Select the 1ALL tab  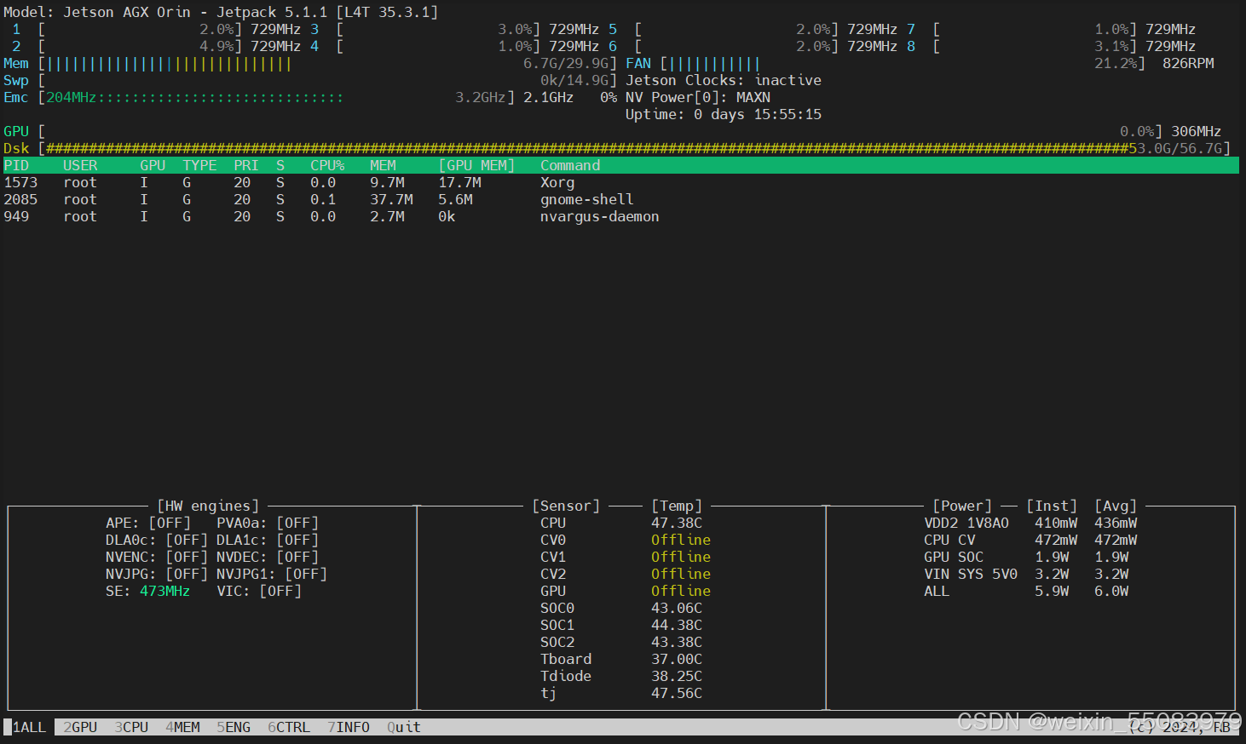pos(29,727)
